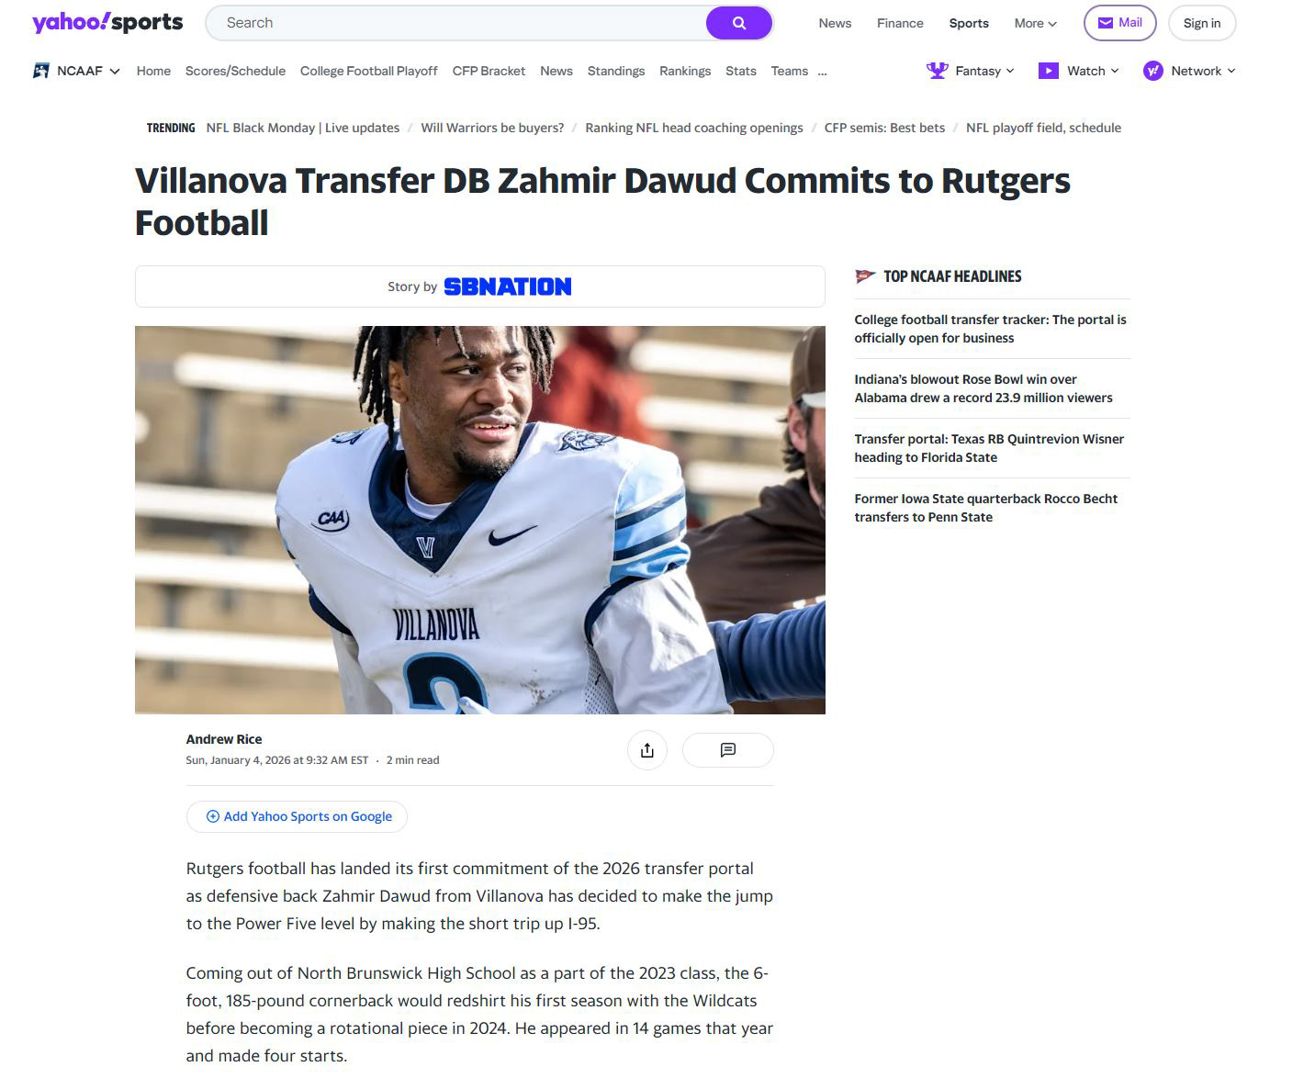Expand the NCAAF league dropdown chevron

coord(115,72)
